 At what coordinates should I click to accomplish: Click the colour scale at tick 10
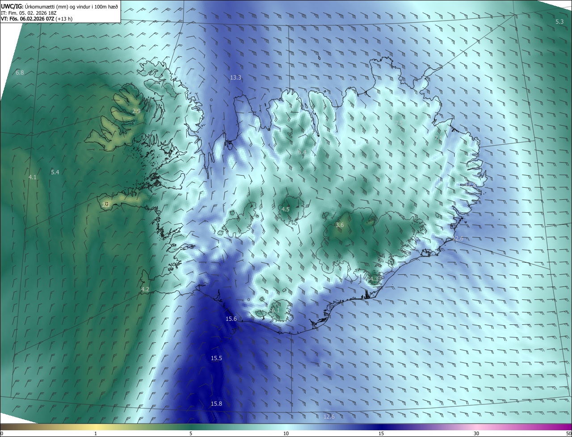(286, 433)
